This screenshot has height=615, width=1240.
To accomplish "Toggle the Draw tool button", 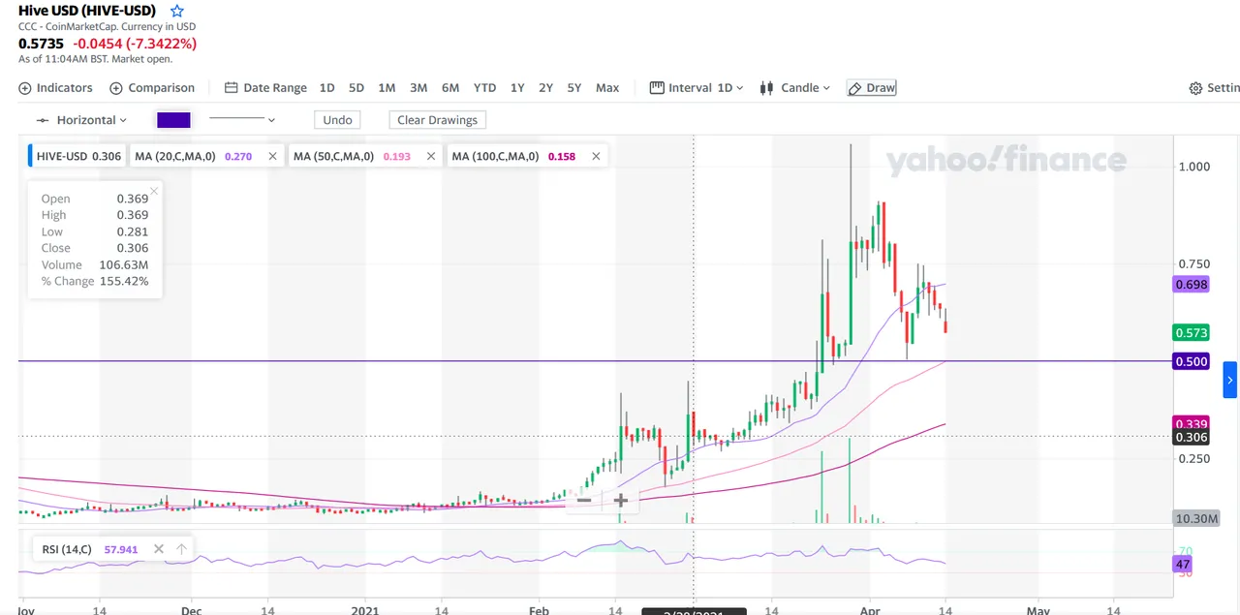I will tap(871, 88).
